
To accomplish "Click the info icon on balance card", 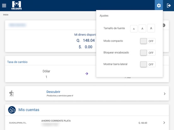I will [x=164, y=25].
